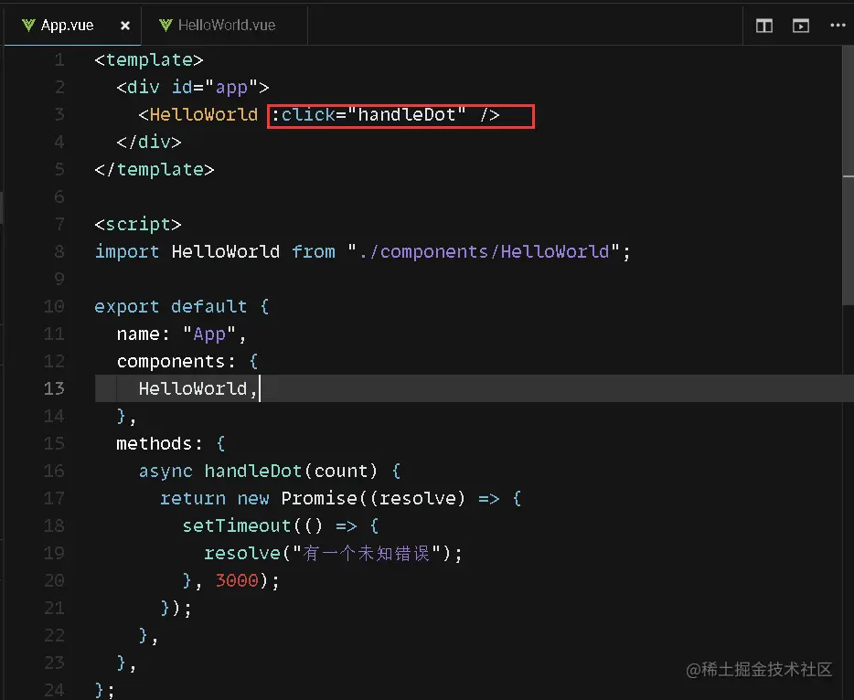This screenshot has height=700, width=854.
Task: Close the App.vue tab
Action: 125,26
